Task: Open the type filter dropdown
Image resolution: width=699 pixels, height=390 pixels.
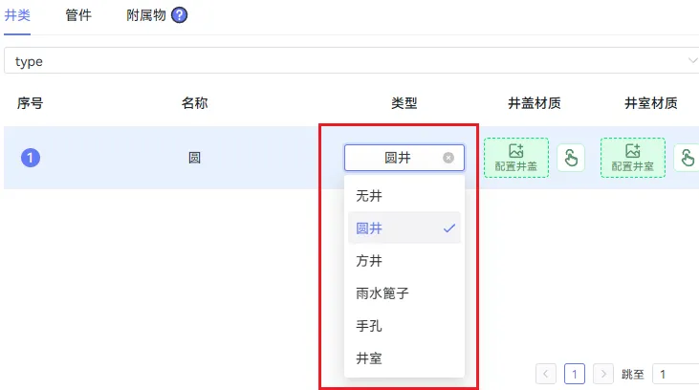Action: 351,60
